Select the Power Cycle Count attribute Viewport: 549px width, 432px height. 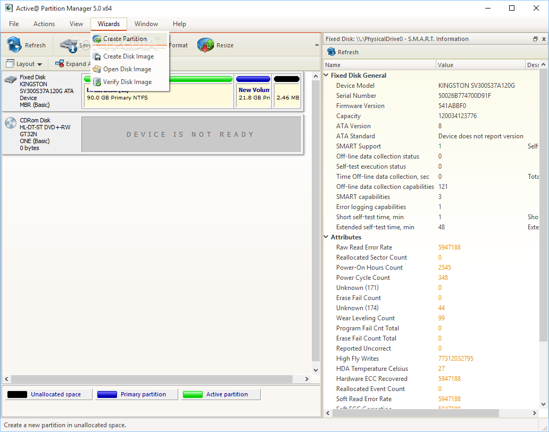coord(431,278)
